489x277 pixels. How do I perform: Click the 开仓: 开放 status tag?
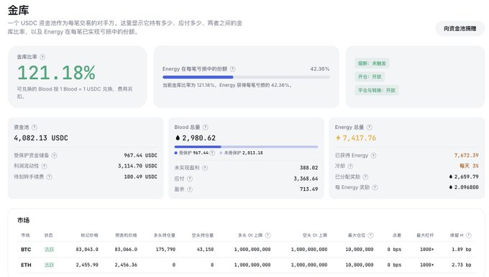[370, 77]
